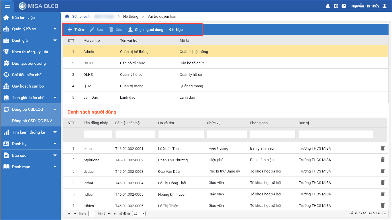Viewport: 392px width, 220px height.
Task: Click the Họ và tên filter field
Action: click(x=181, y=134)
